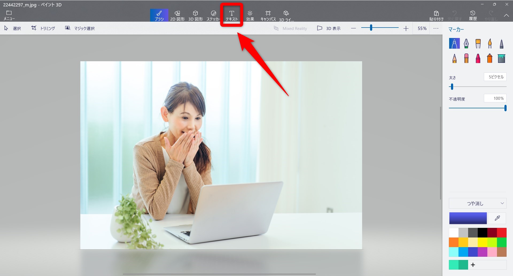The height and width of the screenshot is (276, 513).
Task: Click the マジック選択 magic select button
Action: point(80,28)
